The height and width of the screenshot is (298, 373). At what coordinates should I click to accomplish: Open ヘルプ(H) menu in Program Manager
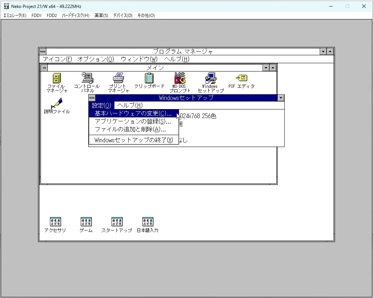click(x=177, y=59)
